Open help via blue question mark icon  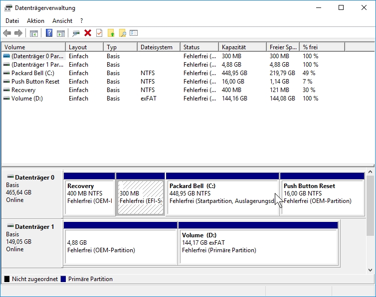(x=49, y=33)
